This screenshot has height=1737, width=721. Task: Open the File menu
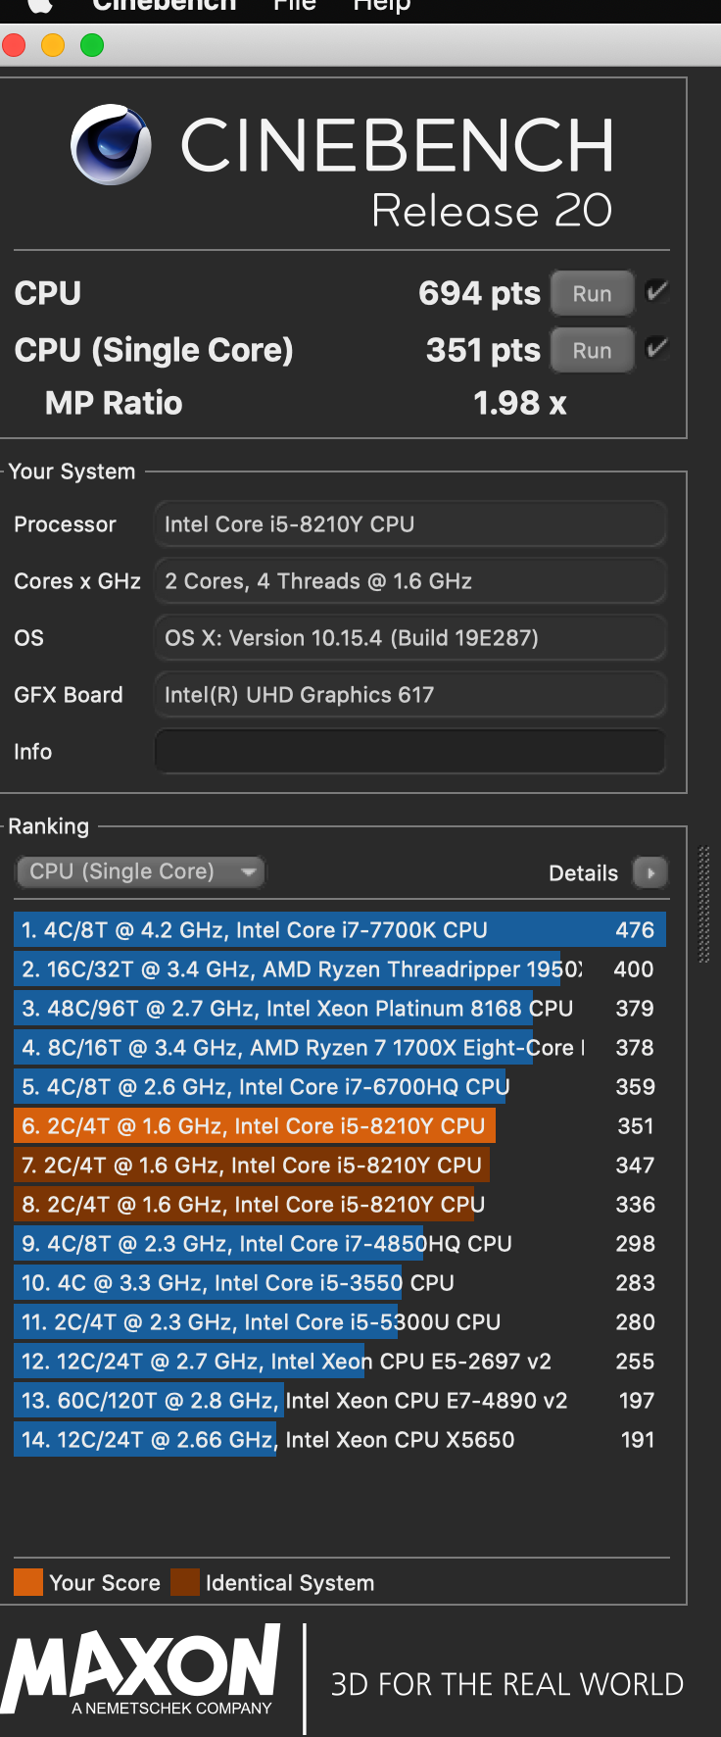(x=294, y=6)
